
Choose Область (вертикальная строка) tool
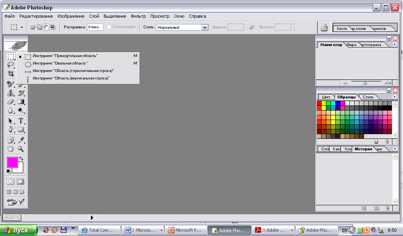point(78,78)
